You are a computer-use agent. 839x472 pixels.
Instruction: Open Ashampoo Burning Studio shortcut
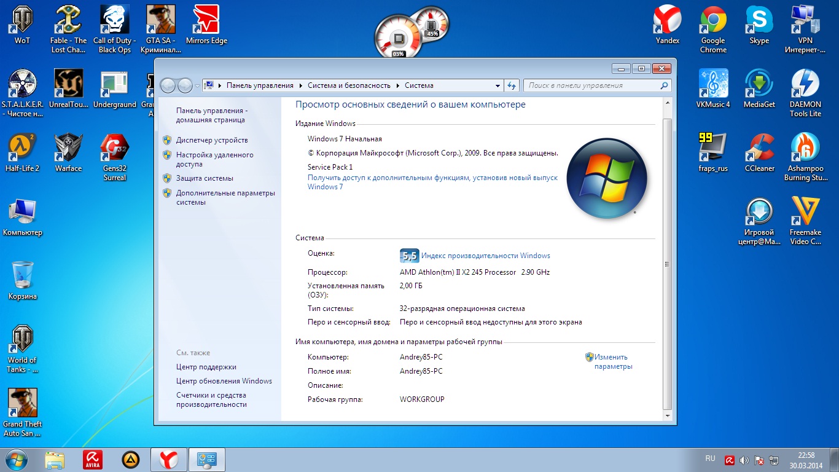805,157
